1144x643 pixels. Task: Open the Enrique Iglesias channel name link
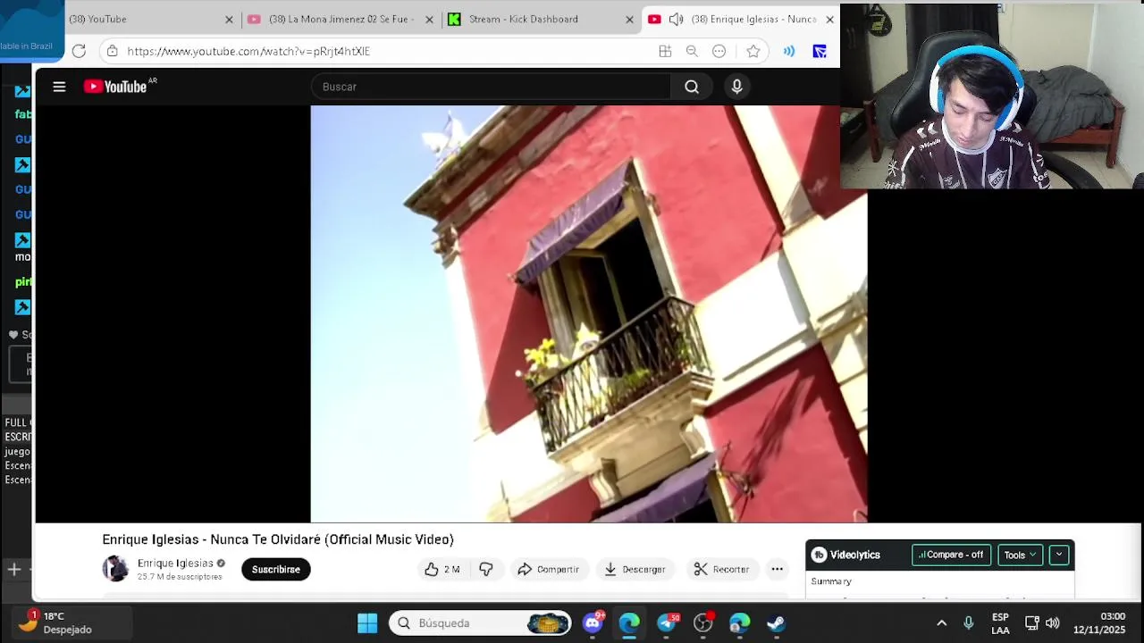pyautogui.click(x=175, y=563)
